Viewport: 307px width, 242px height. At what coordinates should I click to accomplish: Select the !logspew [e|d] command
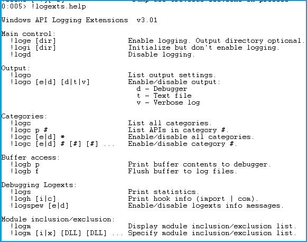pyautogui.click(x=39, y=206)
